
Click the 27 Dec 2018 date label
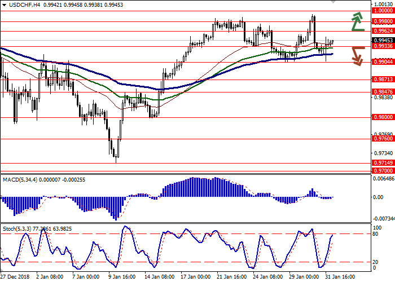15,277
